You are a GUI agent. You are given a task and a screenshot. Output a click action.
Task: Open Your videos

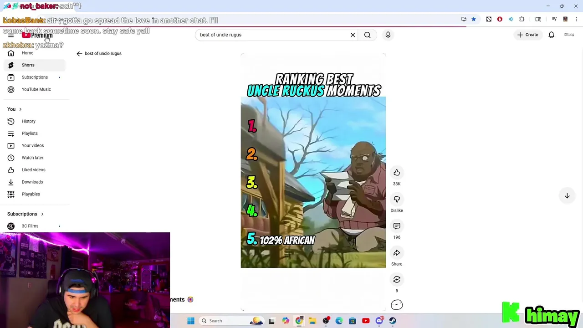pyautogui.click(x=35, y=145)
